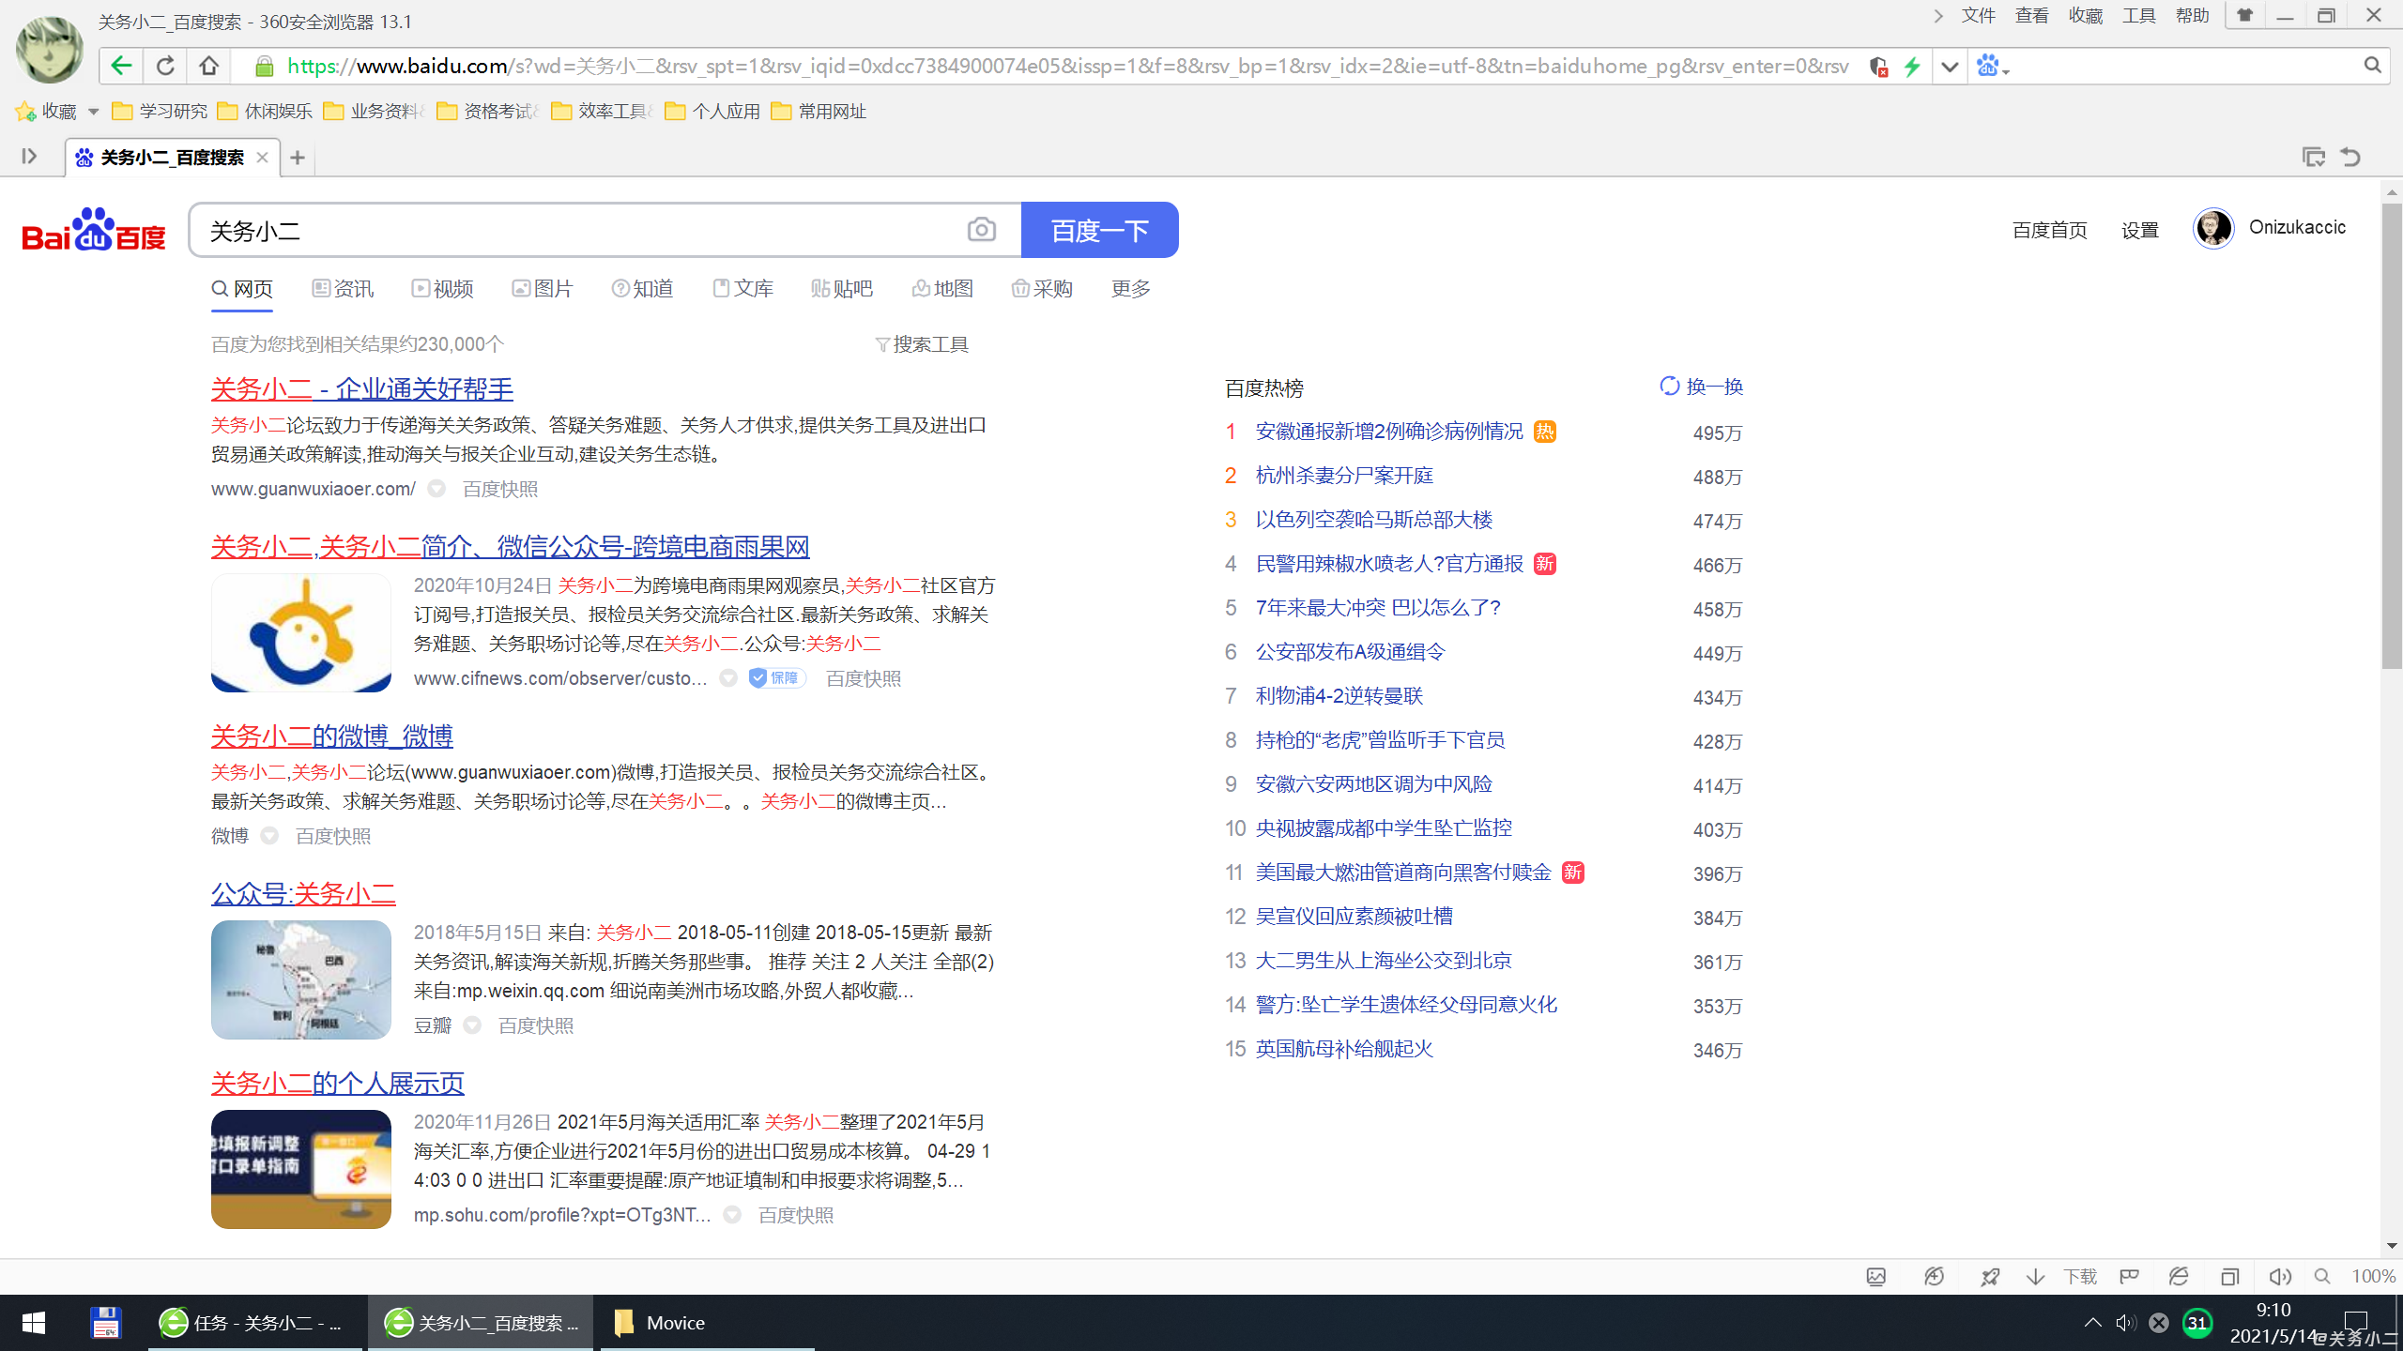The height and width of the screenshot is (1351, 2403).
Task: Click the restore closed tab undo icon
Action: pyautogui.click(x=2351, y=157)
